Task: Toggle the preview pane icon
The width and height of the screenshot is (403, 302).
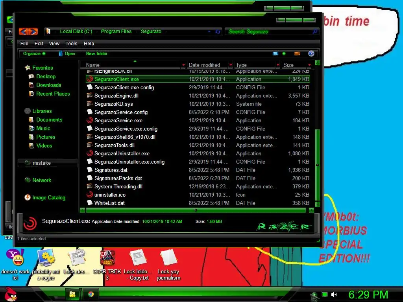Action: coord(297,53)
